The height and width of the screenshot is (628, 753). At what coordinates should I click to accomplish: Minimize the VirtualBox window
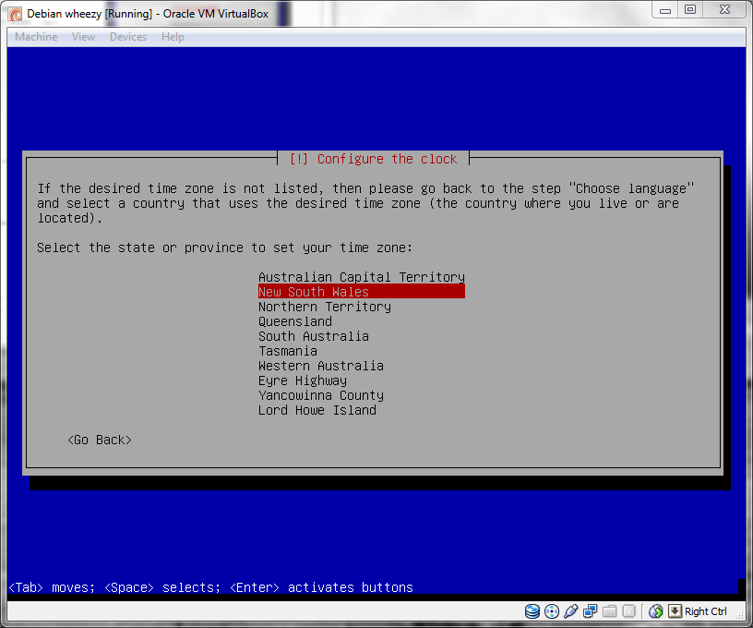665,10
